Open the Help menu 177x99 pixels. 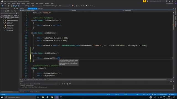tap(52, 4)
